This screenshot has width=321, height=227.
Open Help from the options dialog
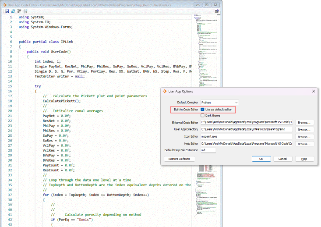pos(304,159)
